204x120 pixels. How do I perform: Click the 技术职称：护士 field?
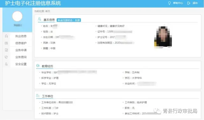pyautogui.click(x=50, y=114)
